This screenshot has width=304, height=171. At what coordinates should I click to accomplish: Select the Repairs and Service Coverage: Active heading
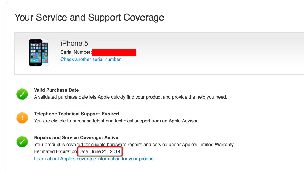pyautogui.click(x=76, y=138)
